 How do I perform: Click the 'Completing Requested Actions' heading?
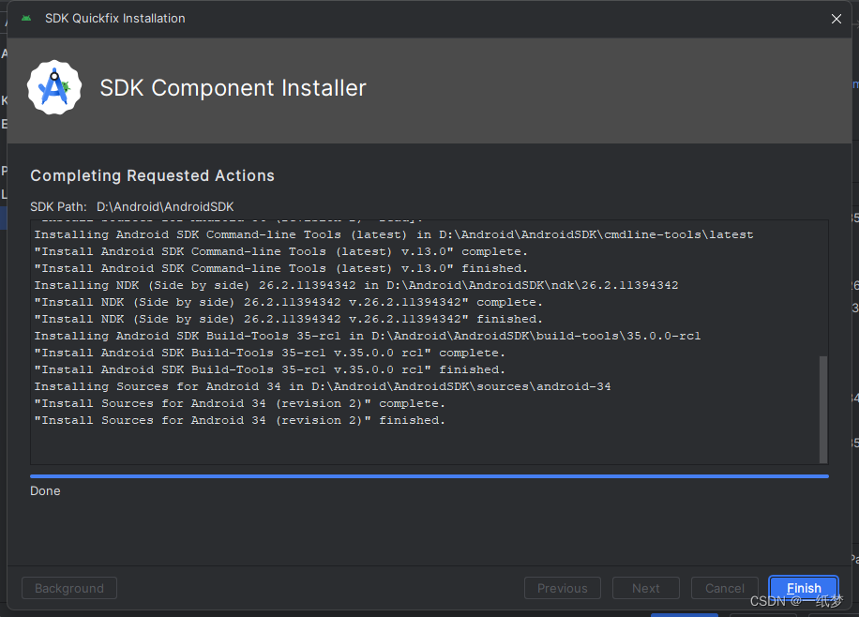(x=152, y=175)
